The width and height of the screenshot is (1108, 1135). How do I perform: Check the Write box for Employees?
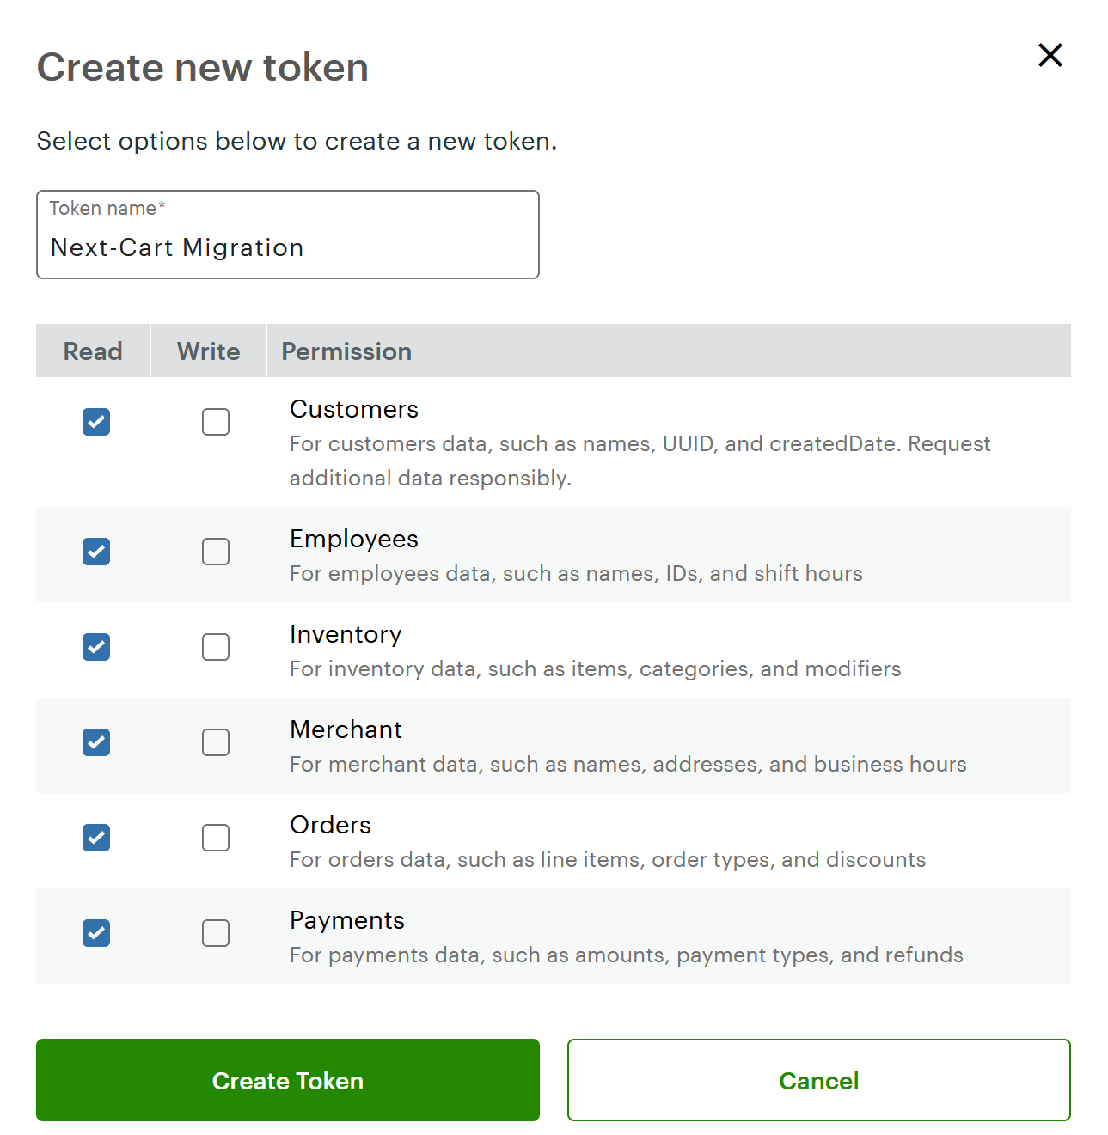(215, 552)
